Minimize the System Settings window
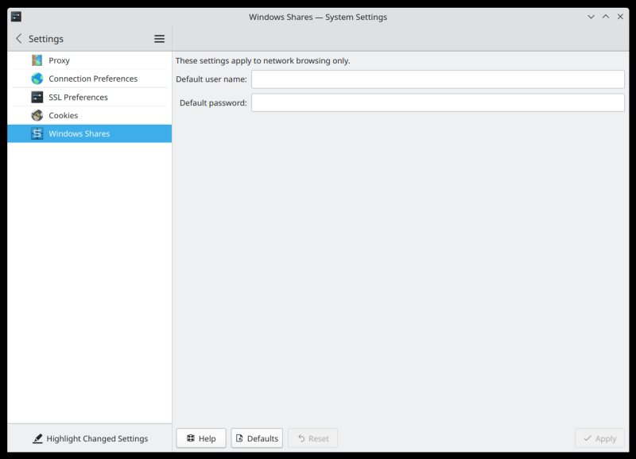 coord(591,17)
